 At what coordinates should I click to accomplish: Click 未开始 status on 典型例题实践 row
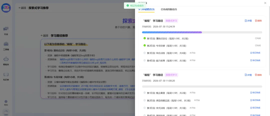pyautogui.click(x=197, y=100)
